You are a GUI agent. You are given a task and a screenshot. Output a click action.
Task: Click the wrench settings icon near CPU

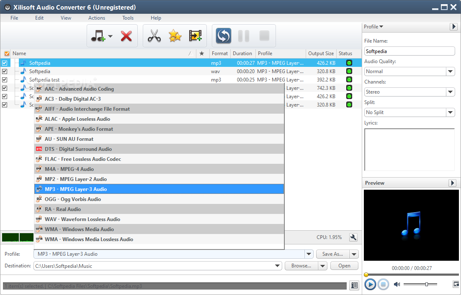click(x=353, y=237)
